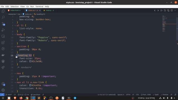Open the View menu
Image resolution: width=178 pixels, height=100 pixels.
(23, 6)
